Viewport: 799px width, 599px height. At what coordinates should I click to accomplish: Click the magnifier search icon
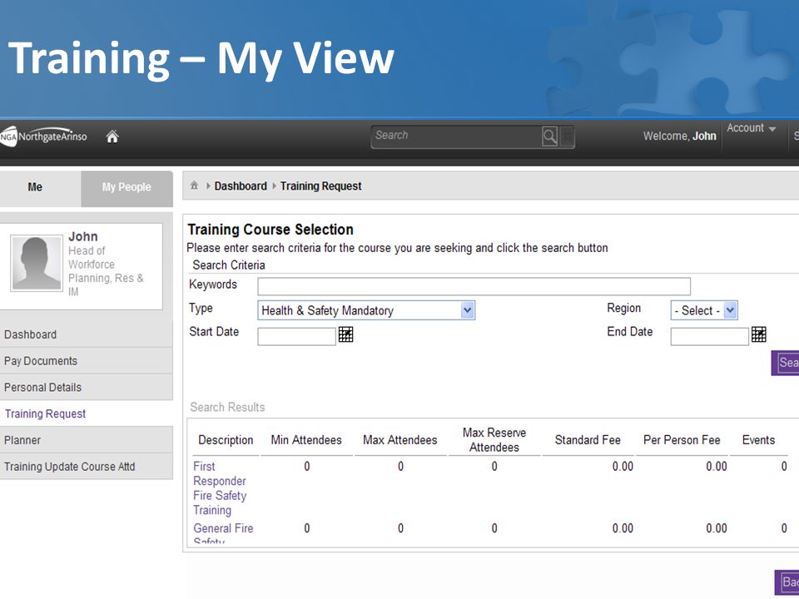(x=549, y=136)
